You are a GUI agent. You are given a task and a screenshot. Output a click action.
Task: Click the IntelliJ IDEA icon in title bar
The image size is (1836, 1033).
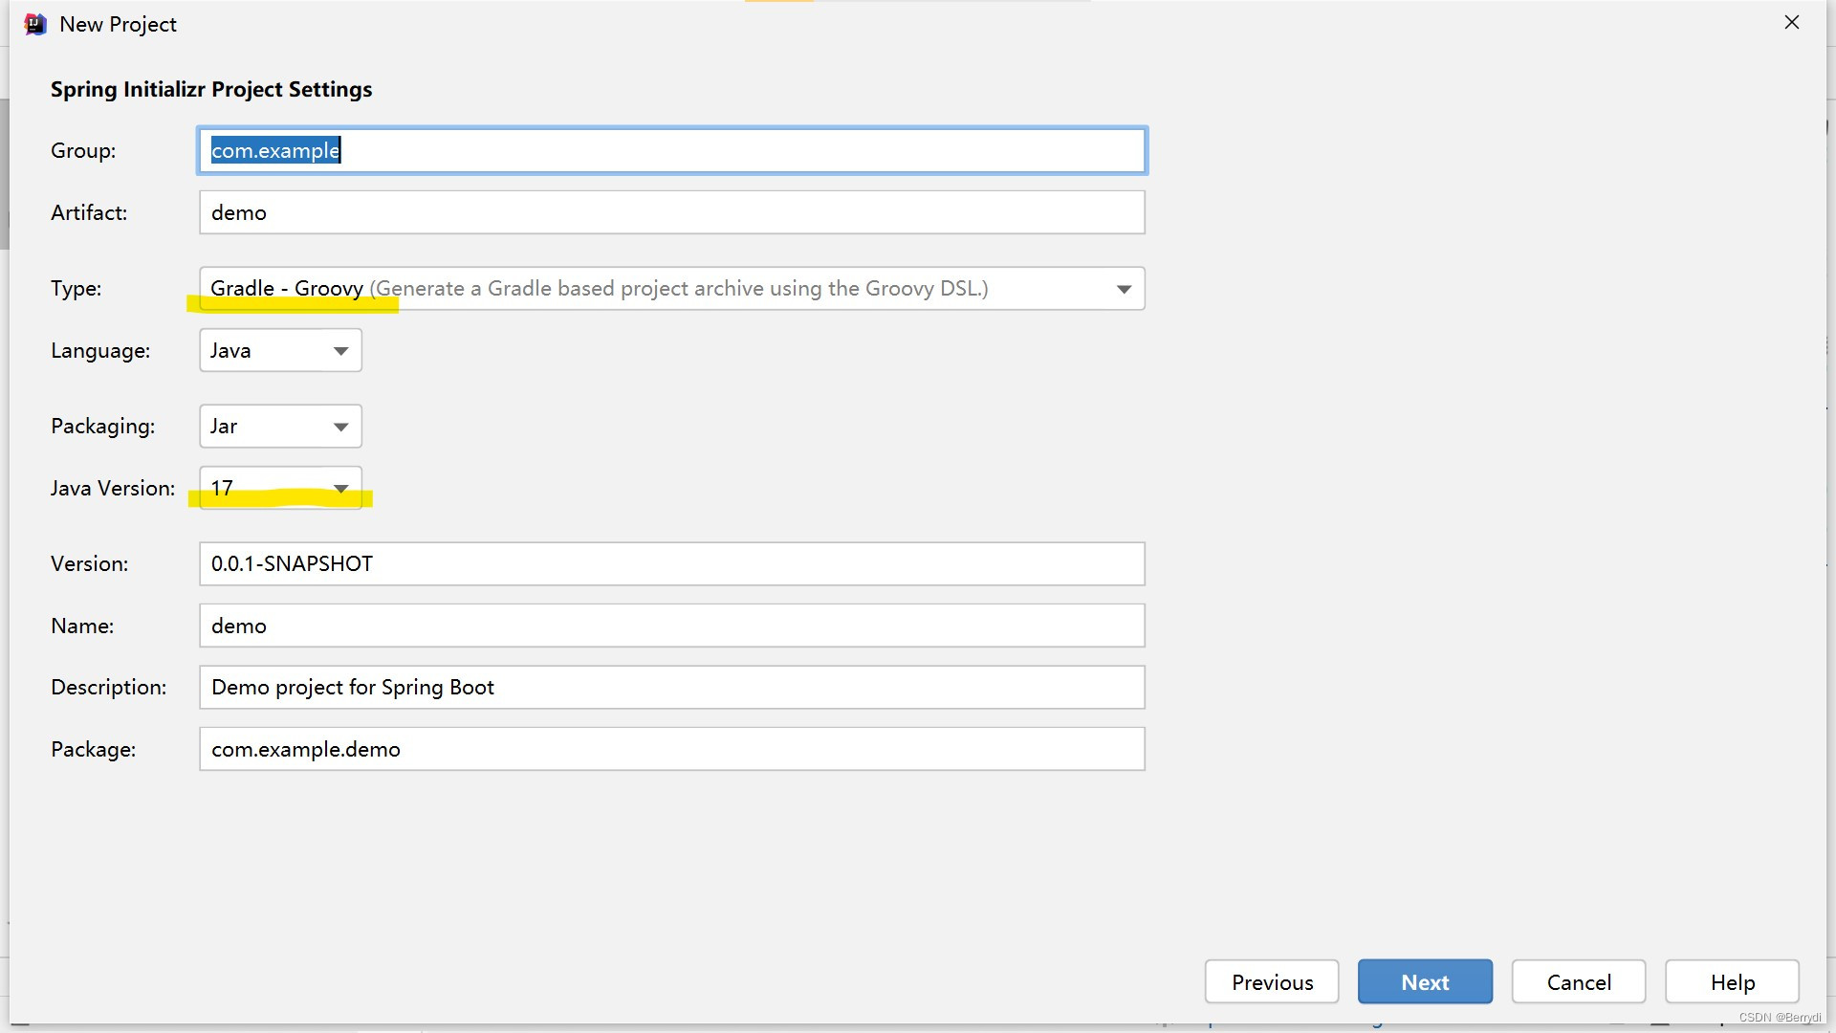[x=35, y=25]
